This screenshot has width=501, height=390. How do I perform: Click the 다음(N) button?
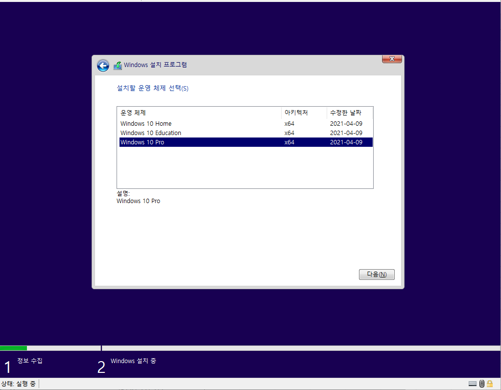tap(377, 275)
